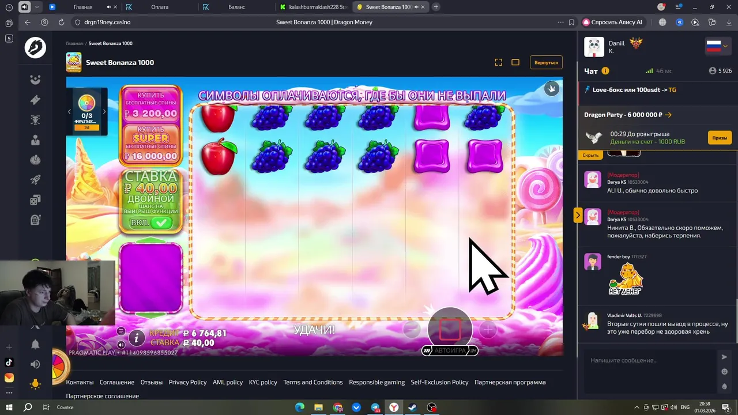The width and height of the screenshot is (738, 415).
Task: Buy free spins for ₽3 200,00
Action: (151, 104)
